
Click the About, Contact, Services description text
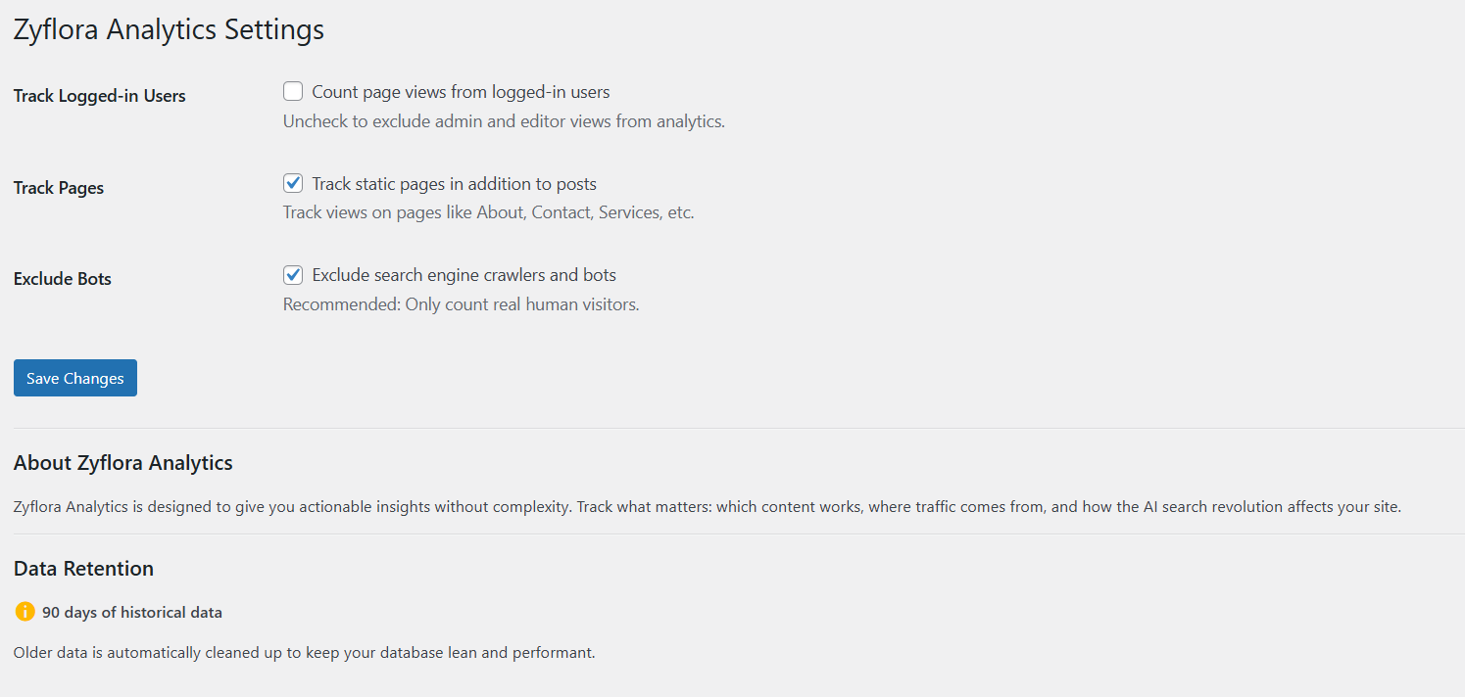tap(488, 211)
